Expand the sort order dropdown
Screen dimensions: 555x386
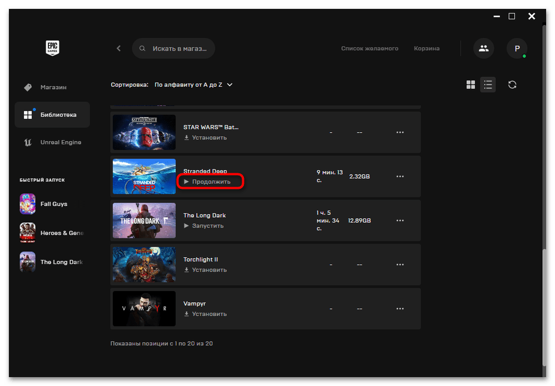click(x=193, y=85)
